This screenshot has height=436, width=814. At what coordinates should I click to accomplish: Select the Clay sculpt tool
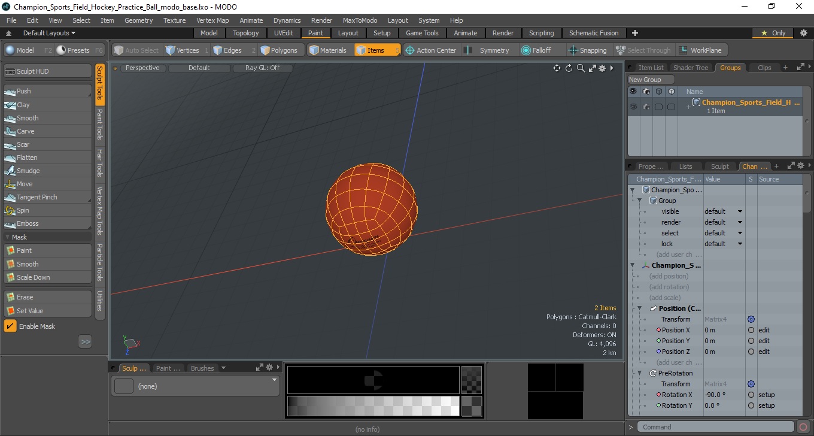[x=48, y=105]
